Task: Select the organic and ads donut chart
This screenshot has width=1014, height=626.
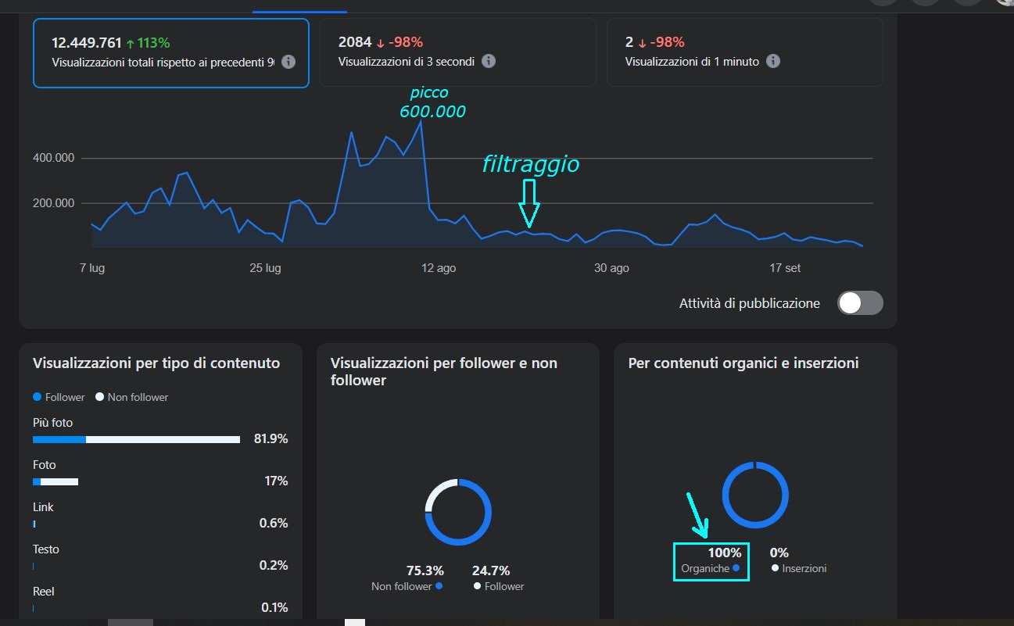Action: (755, 495)
